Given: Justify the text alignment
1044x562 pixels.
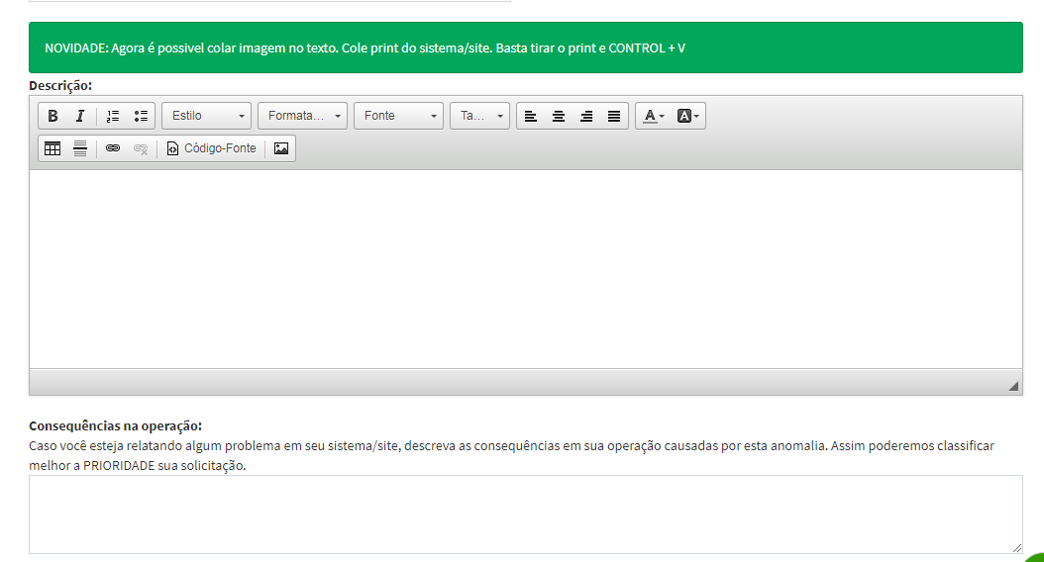Looking at the screenshot, I should tap(614, 116).
